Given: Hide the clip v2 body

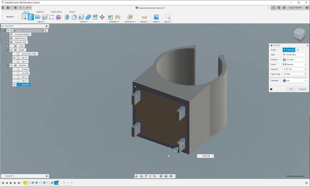Looking at the screenshot, I should coord(14,58).
